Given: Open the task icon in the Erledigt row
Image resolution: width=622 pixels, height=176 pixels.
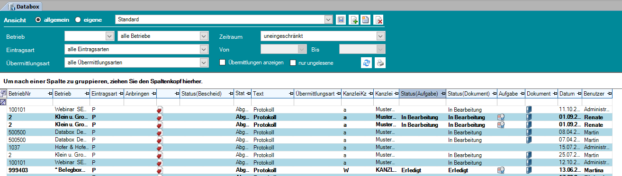Looking at the screenshot, I should tap(501, 170).
